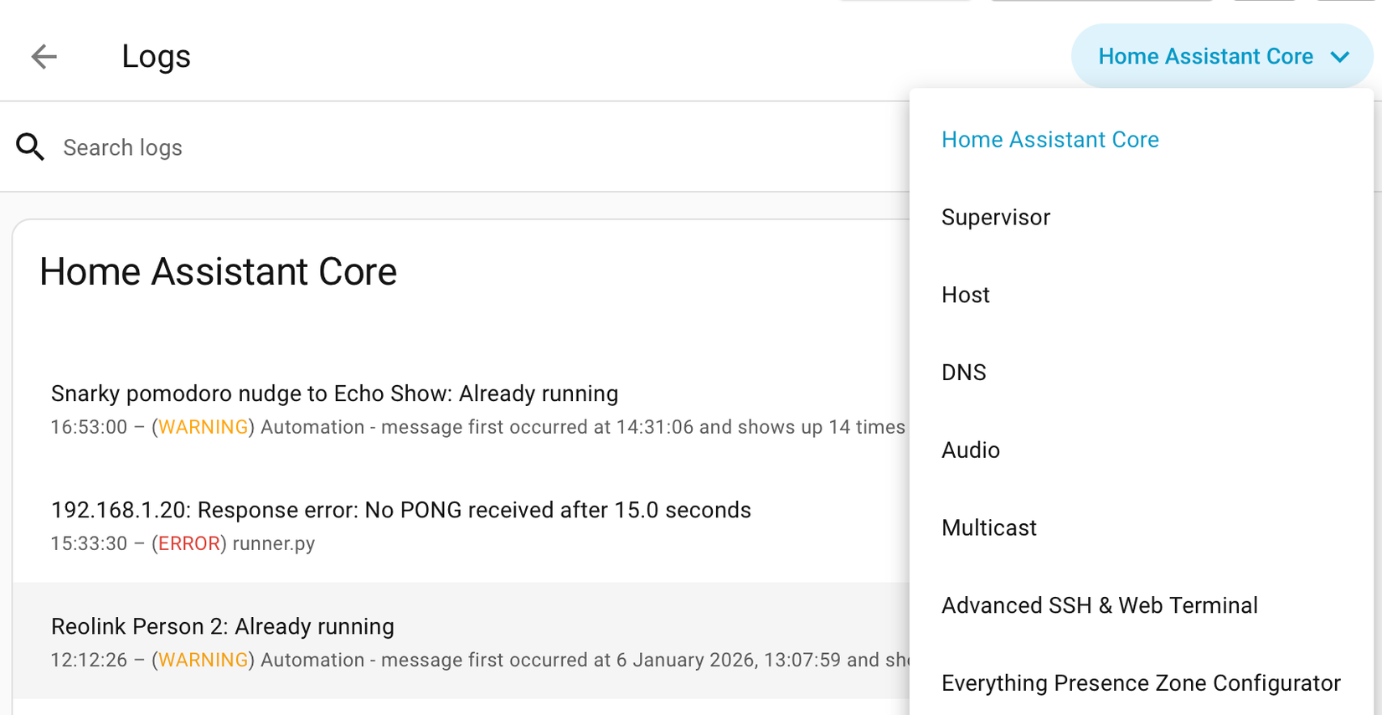Image resolution: width=1382 pixels, height=715 pixels.
Task: Select Multicast log source
Action: 988,528
